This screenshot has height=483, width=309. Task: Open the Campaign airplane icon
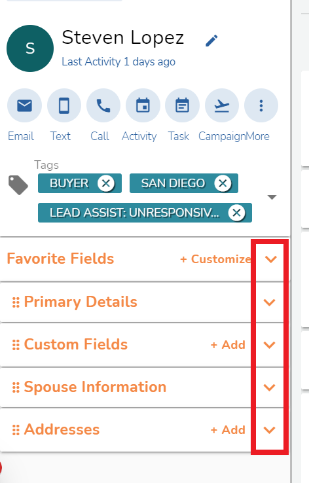click(222, 105)
